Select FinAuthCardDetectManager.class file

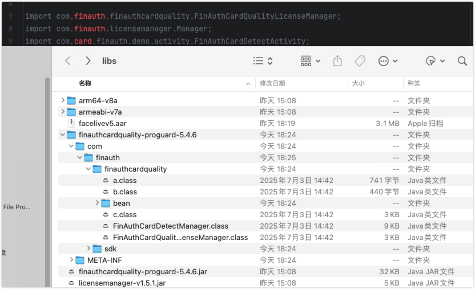(x=170, y=226)
